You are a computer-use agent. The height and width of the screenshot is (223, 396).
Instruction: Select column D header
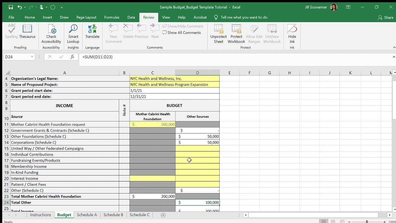coord(197,73)
